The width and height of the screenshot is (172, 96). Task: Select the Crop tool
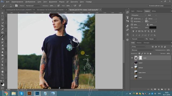tap(2, 26)
